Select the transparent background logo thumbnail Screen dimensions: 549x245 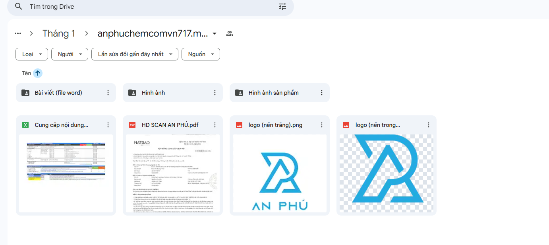[x=387, y=173]
